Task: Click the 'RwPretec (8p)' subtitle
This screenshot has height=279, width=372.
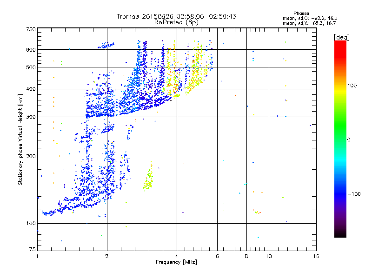Action: pos(176,22)
